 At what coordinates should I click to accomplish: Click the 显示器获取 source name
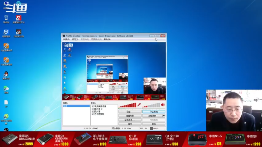(x=99, y=114)
